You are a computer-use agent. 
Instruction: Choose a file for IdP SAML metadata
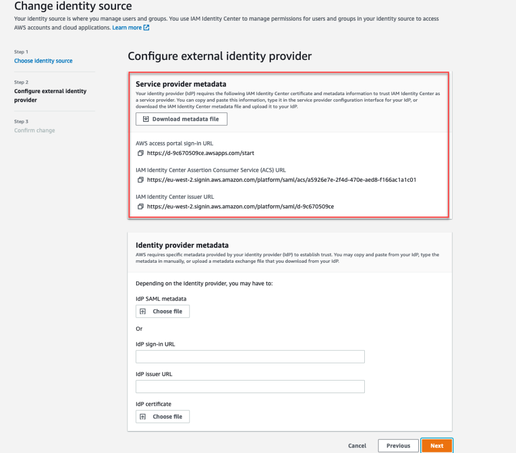click(x=162, y=311)
